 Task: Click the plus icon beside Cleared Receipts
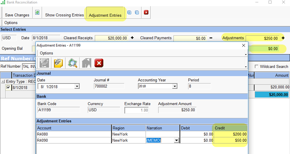click(132, 38)
